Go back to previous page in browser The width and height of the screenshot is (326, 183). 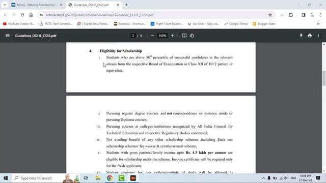coord(6,15)
